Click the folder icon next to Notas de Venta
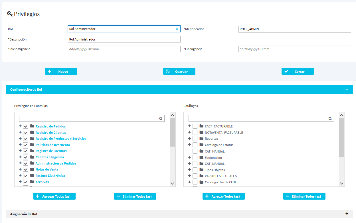The image size is (356, 223). [x=32, y=169]
